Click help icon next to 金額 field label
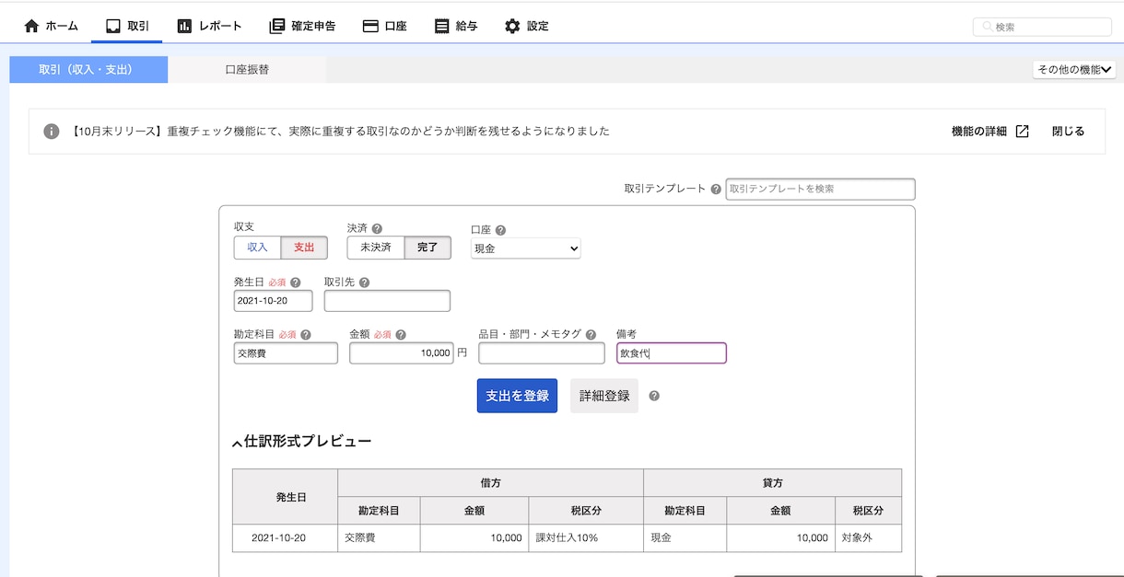The image size is (1124, 577). [x=401, y=335]
